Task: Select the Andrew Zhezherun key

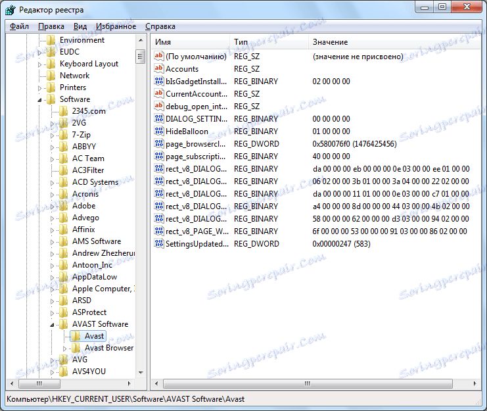Action: click(103, 253)
